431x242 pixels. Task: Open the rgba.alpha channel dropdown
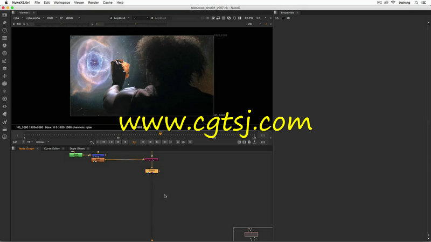(35, 18)
